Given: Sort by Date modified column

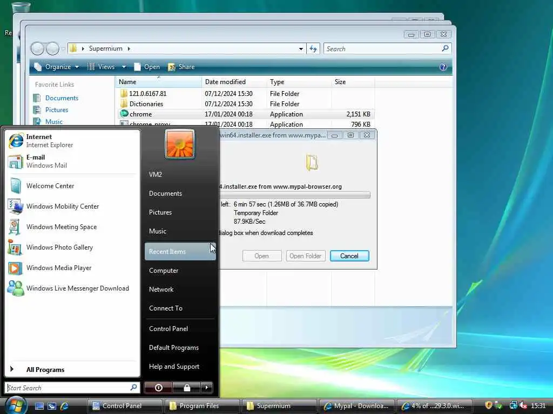Looking at the screenshot, I should [x=234, y=82].
